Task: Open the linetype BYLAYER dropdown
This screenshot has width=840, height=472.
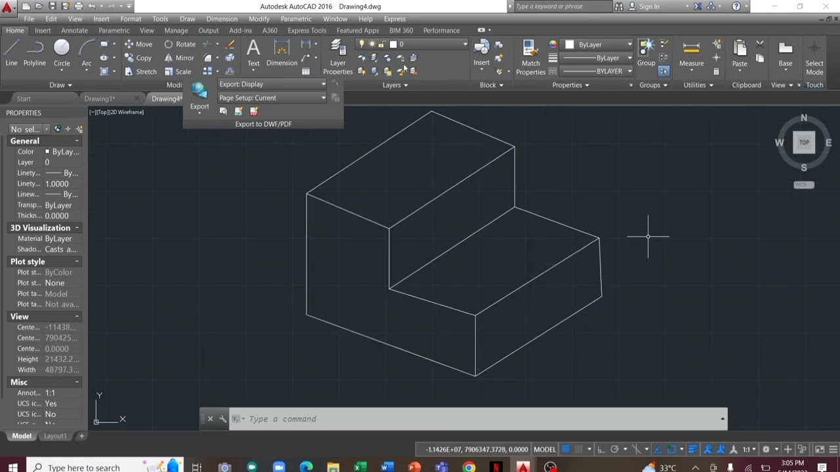Action: pos(598,71)
